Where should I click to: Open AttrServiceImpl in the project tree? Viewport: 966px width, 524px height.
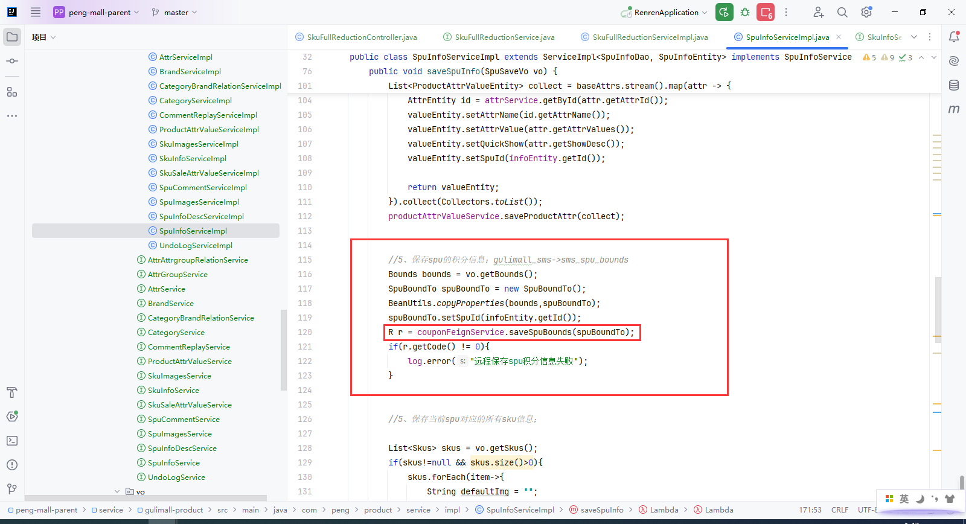(x=181, y=57)
